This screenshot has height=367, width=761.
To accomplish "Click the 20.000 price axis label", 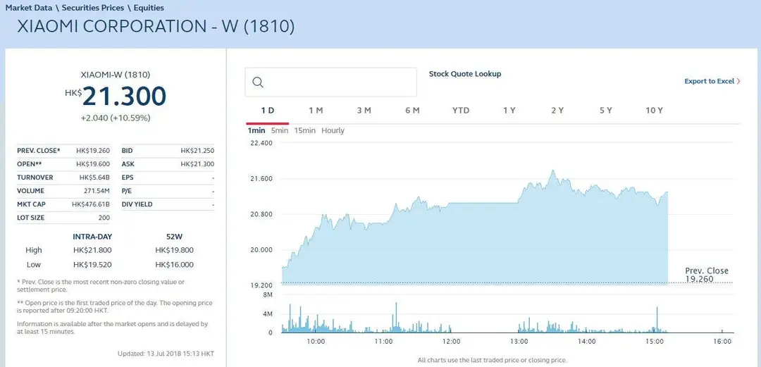I will click(261, 250).
